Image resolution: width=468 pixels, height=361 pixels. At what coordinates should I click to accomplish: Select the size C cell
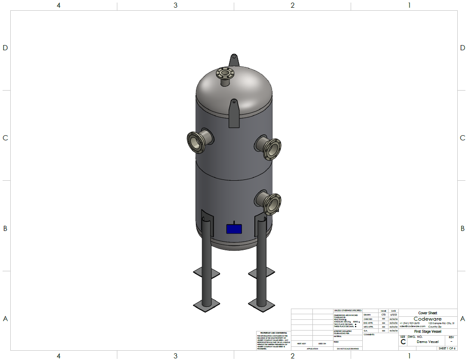[x=403, y=342]
